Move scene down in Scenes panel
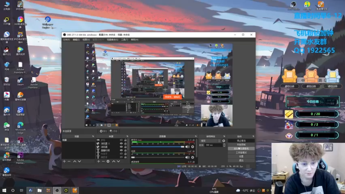 coord(79,161)
